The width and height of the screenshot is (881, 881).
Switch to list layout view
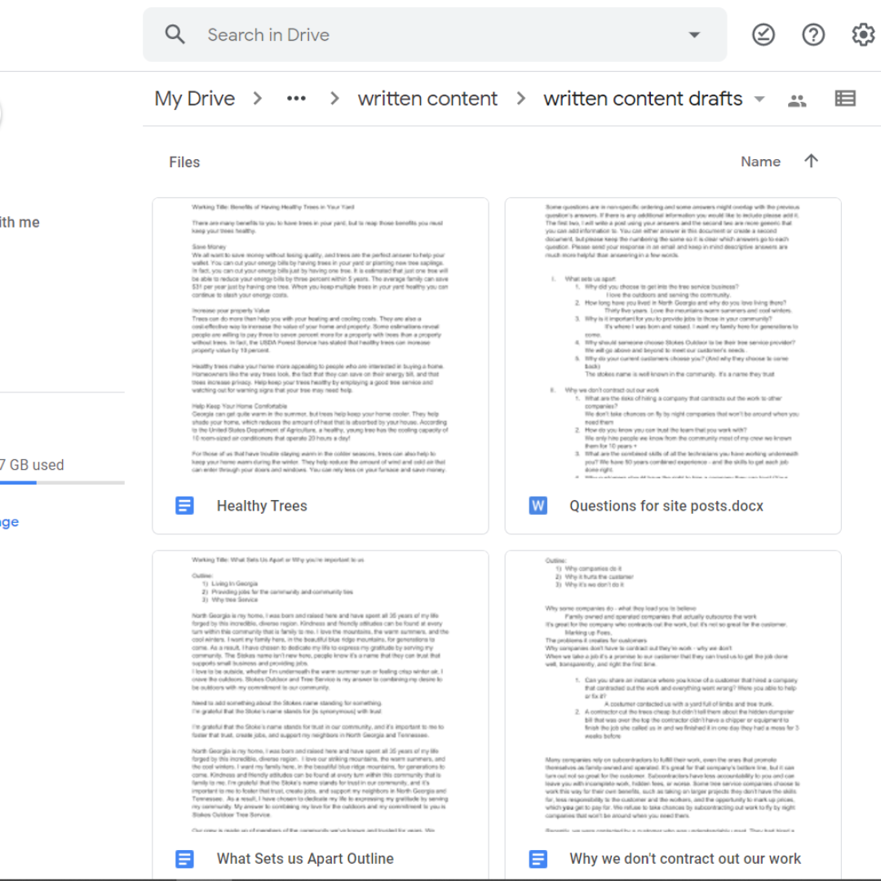tap(845, 99)
